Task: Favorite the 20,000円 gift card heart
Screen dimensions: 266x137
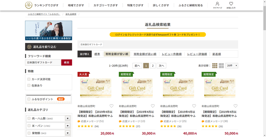Action: [x=111, y=106]
